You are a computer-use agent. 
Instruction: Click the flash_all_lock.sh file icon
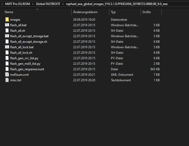click(x=7, y=53)
